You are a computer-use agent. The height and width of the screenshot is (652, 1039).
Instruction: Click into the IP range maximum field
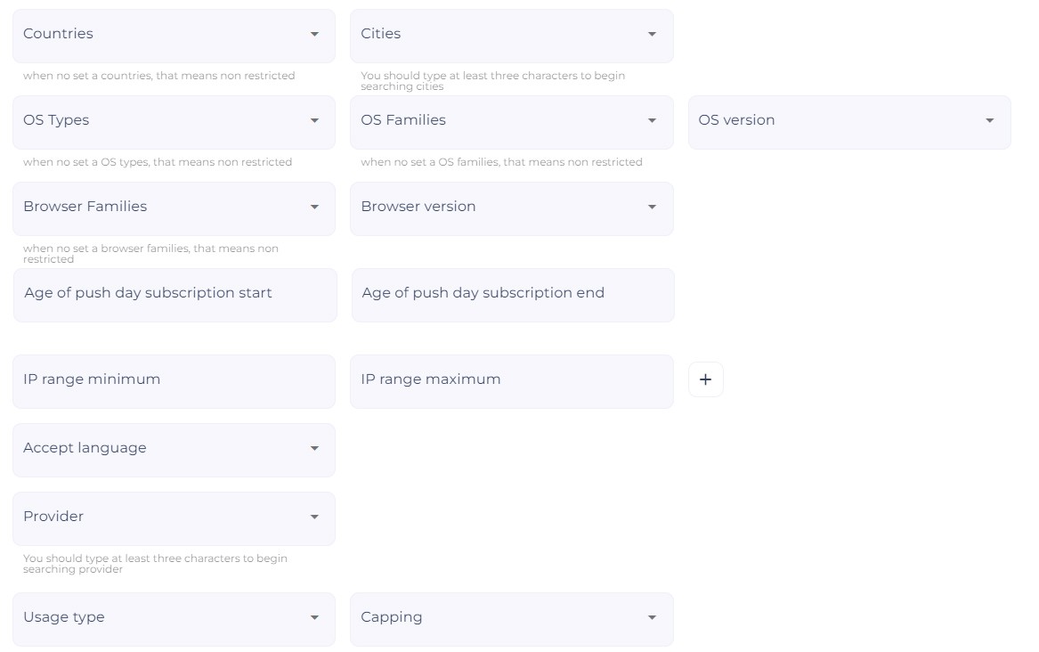click(512, 381)
